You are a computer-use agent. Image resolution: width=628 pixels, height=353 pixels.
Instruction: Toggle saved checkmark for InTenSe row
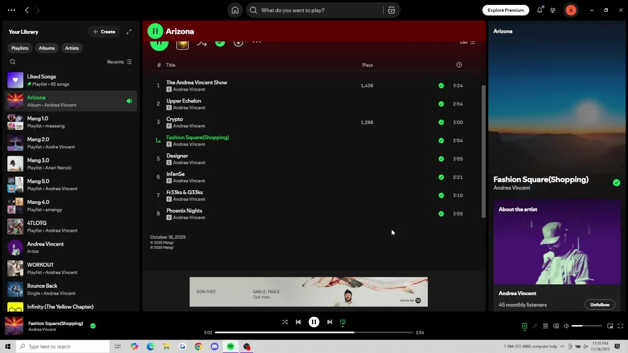(441, 177)
